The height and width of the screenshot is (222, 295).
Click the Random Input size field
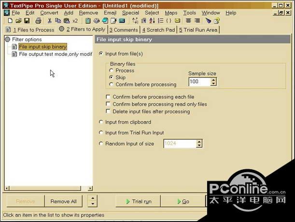click(180, 144)
